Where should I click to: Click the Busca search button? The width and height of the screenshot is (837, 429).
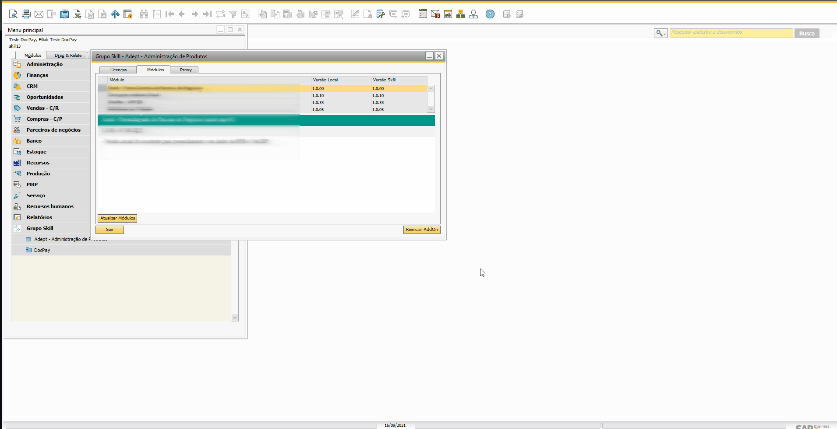[x=807, y=33]
